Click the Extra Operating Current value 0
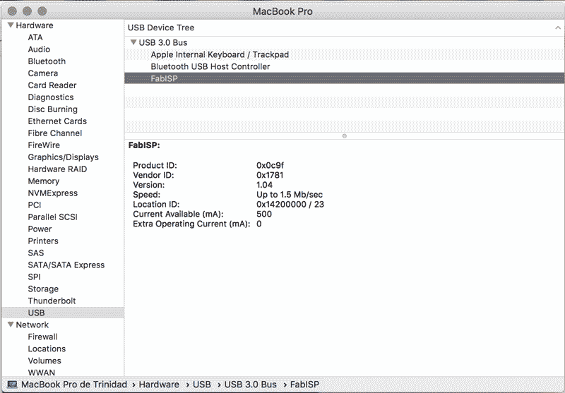565x393 pixels. (259, 224)
